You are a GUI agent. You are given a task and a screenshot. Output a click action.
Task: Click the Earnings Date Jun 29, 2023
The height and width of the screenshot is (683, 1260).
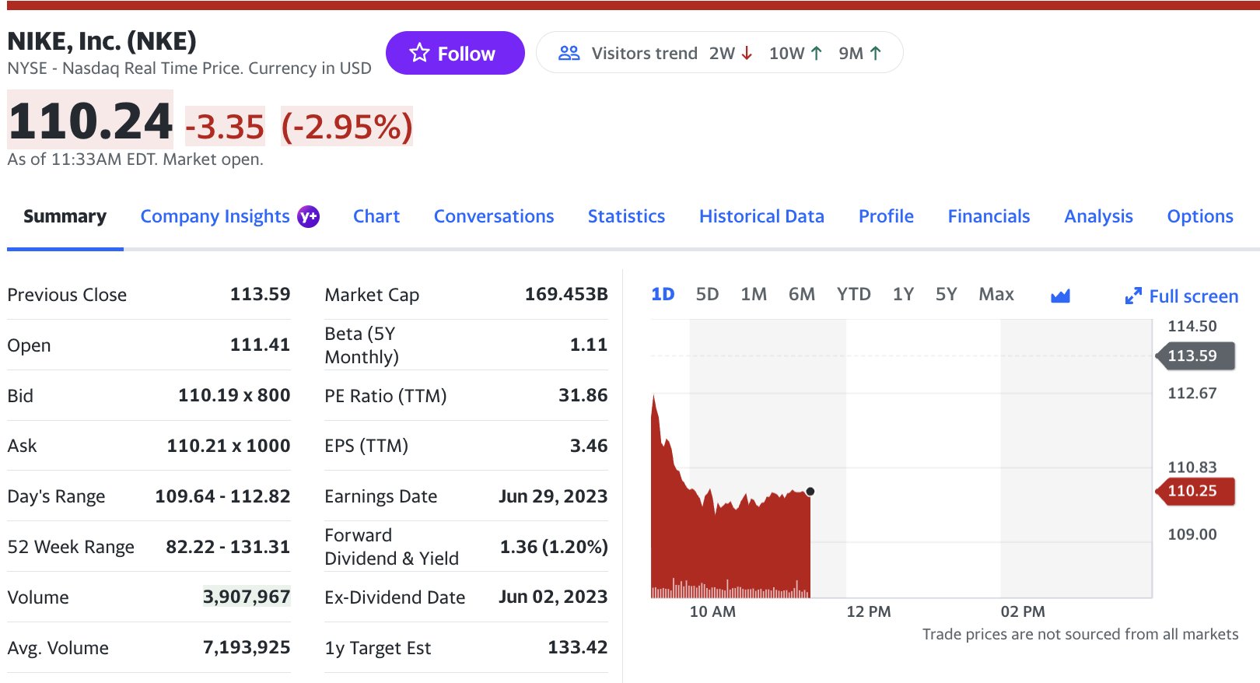pyautogui.click(x=553, y=496)
